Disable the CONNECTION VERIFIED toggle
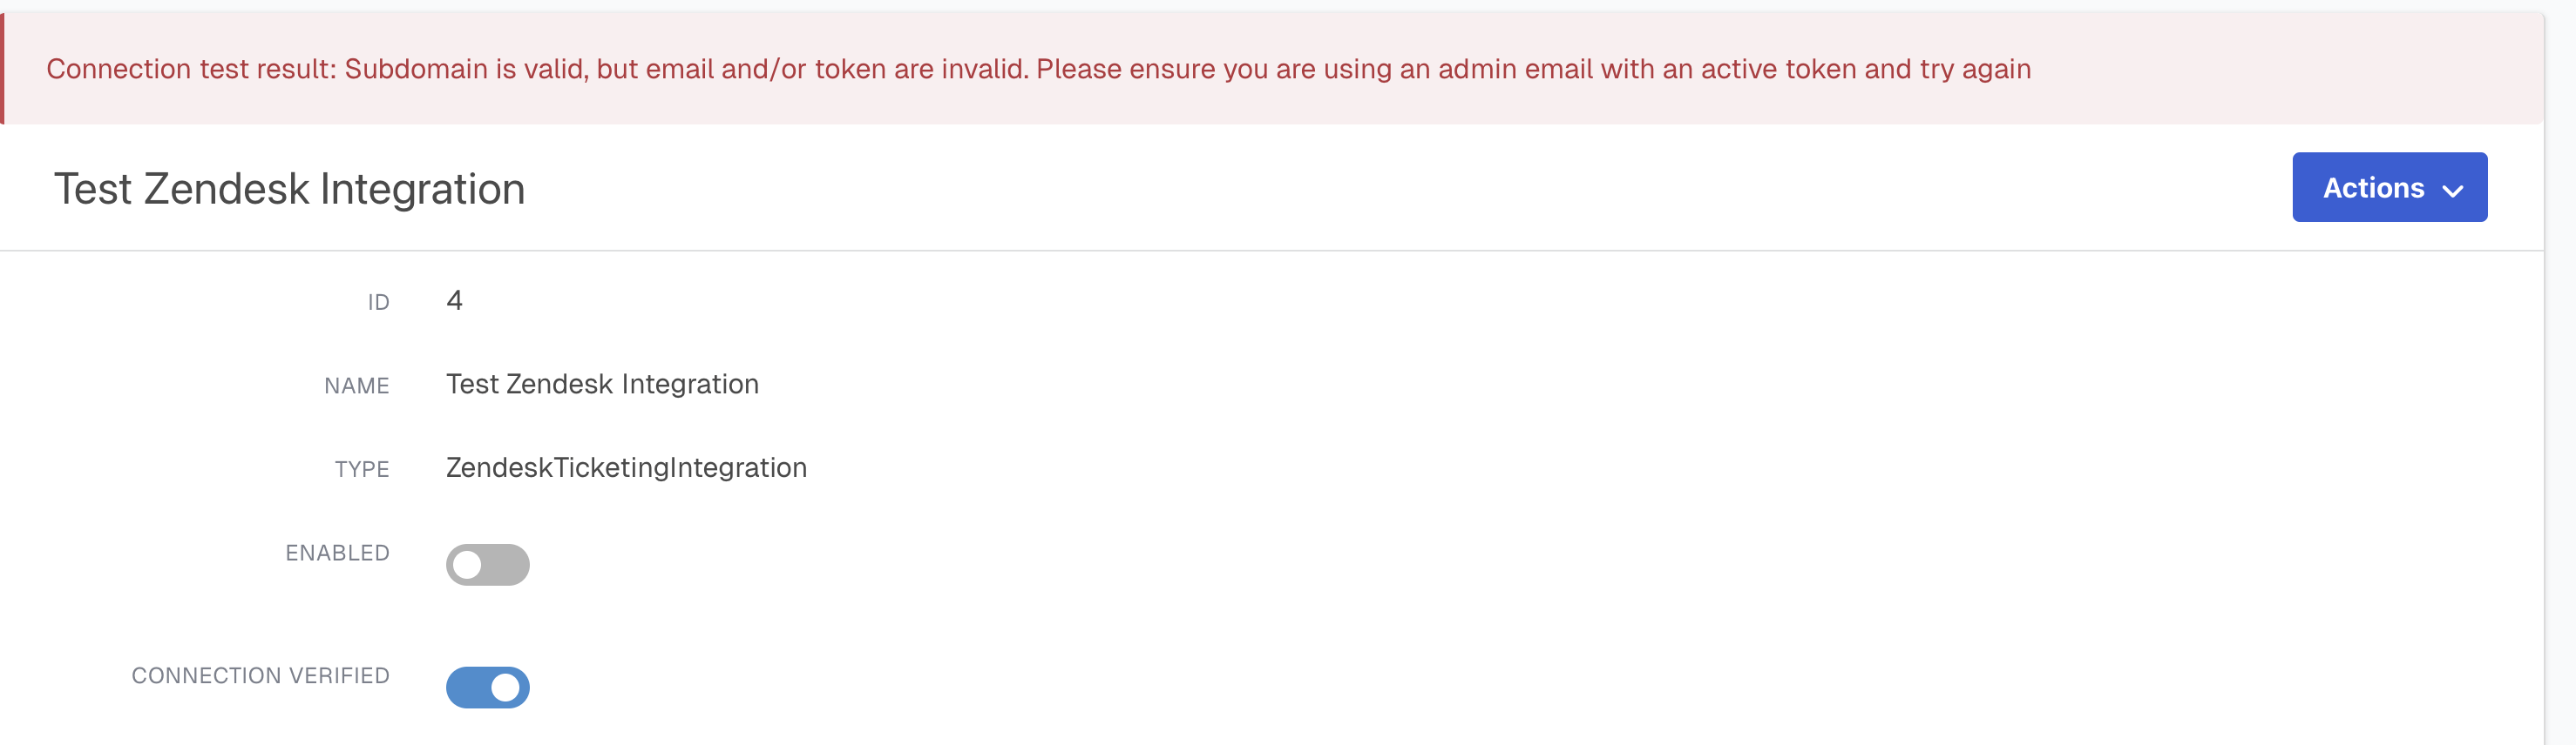Image resolution: width=2576 pixels, height=745 pixels. 488,687
